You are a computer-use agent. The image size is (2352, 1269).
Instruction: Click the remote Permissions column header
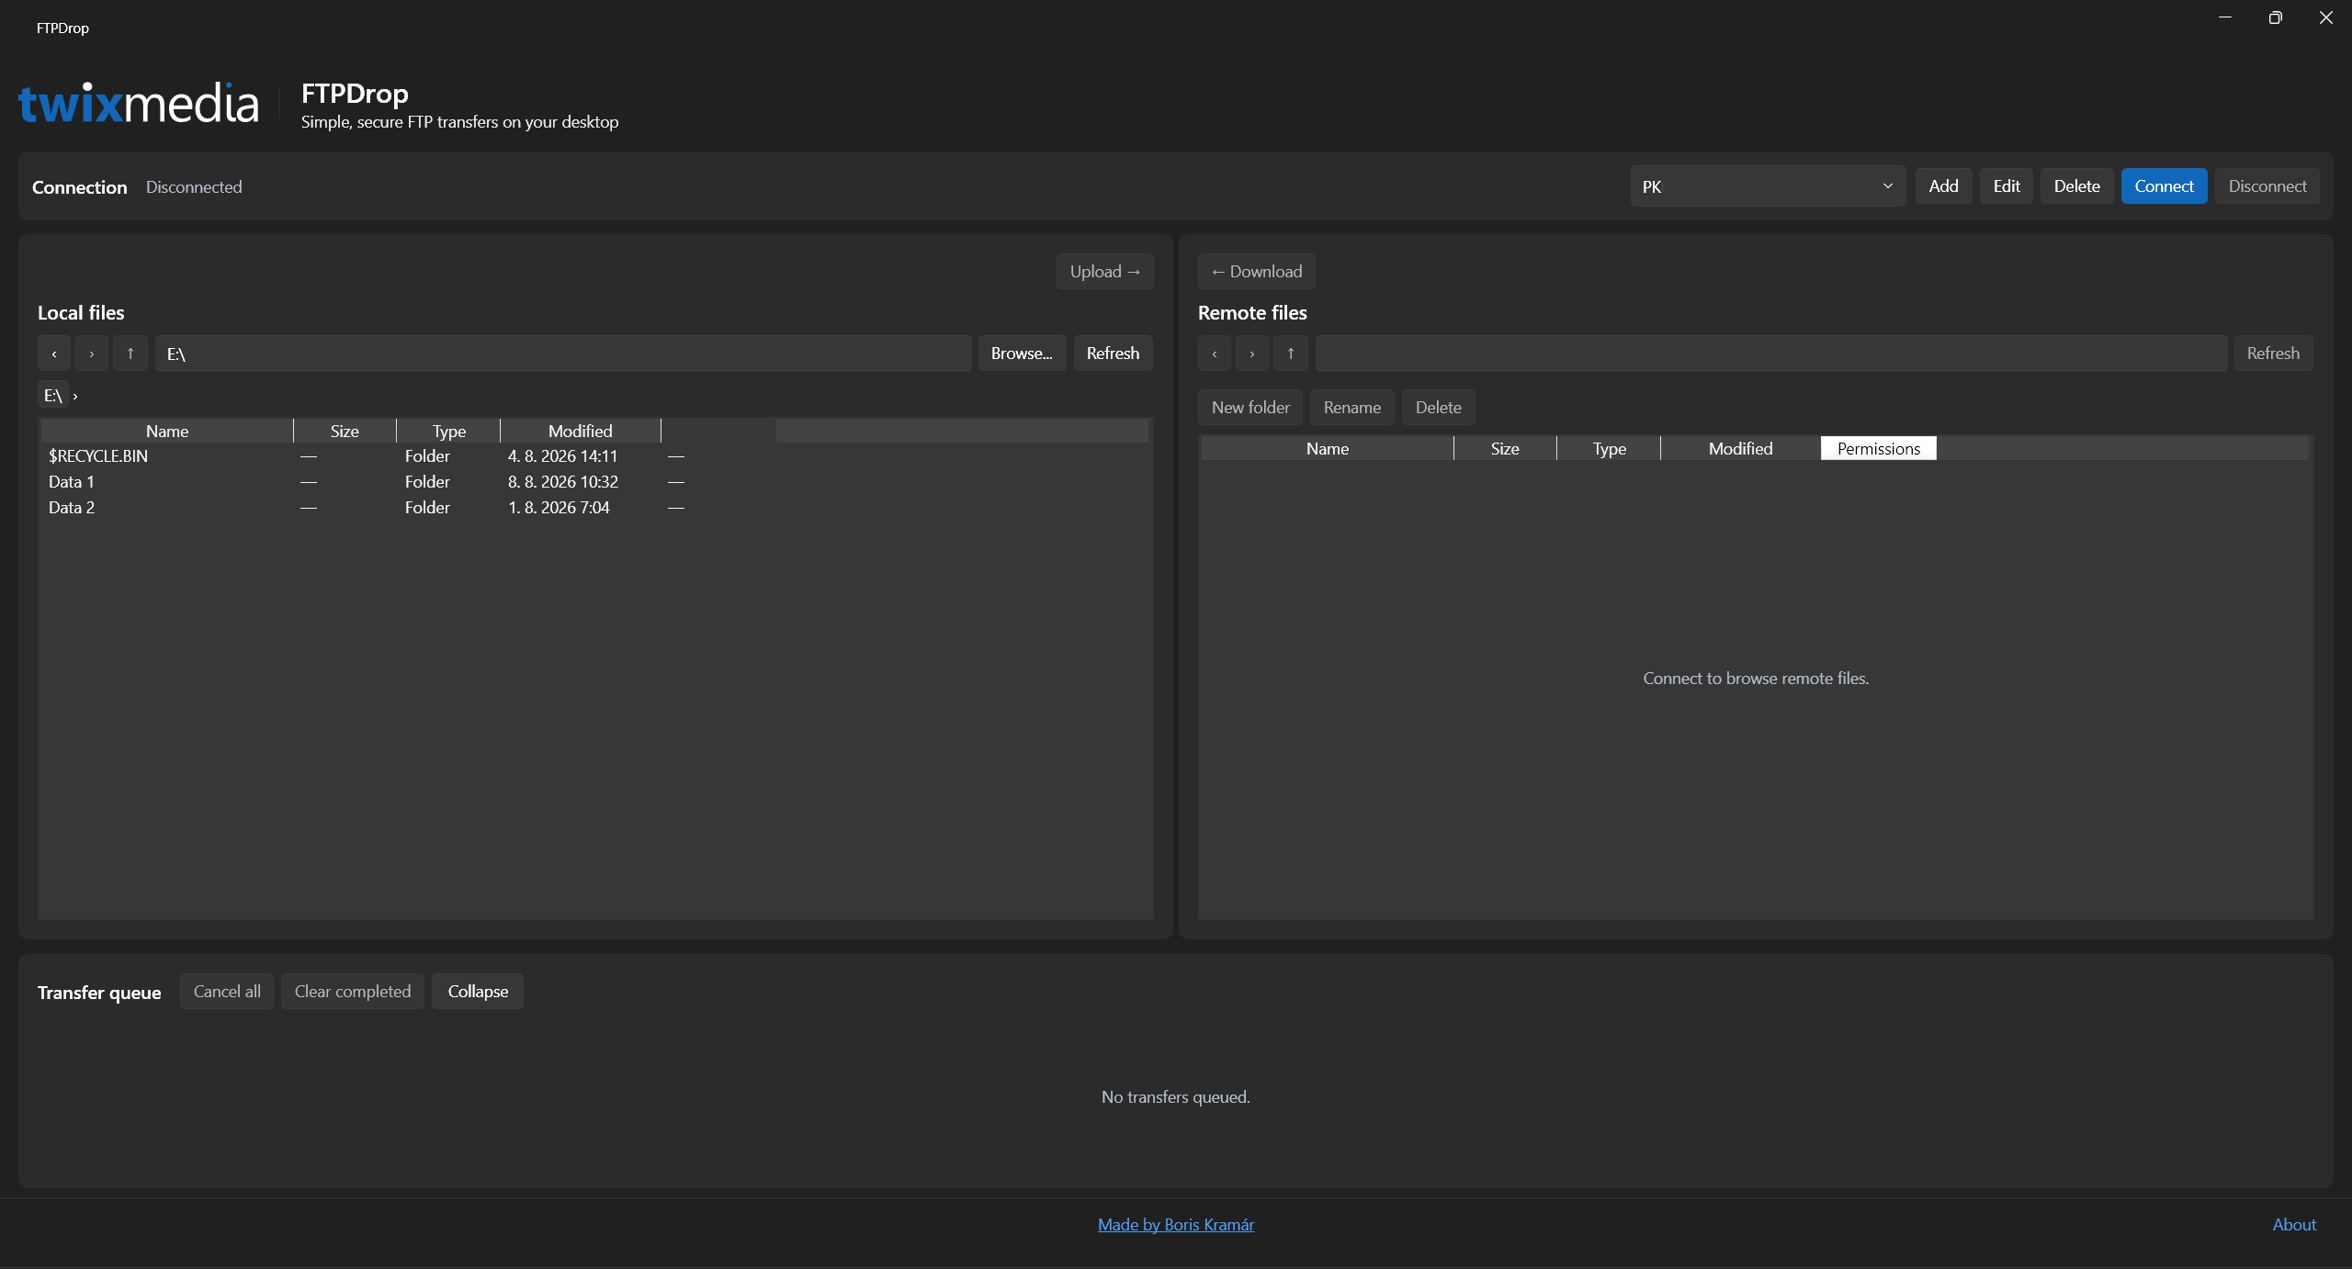click(1879, 449)
